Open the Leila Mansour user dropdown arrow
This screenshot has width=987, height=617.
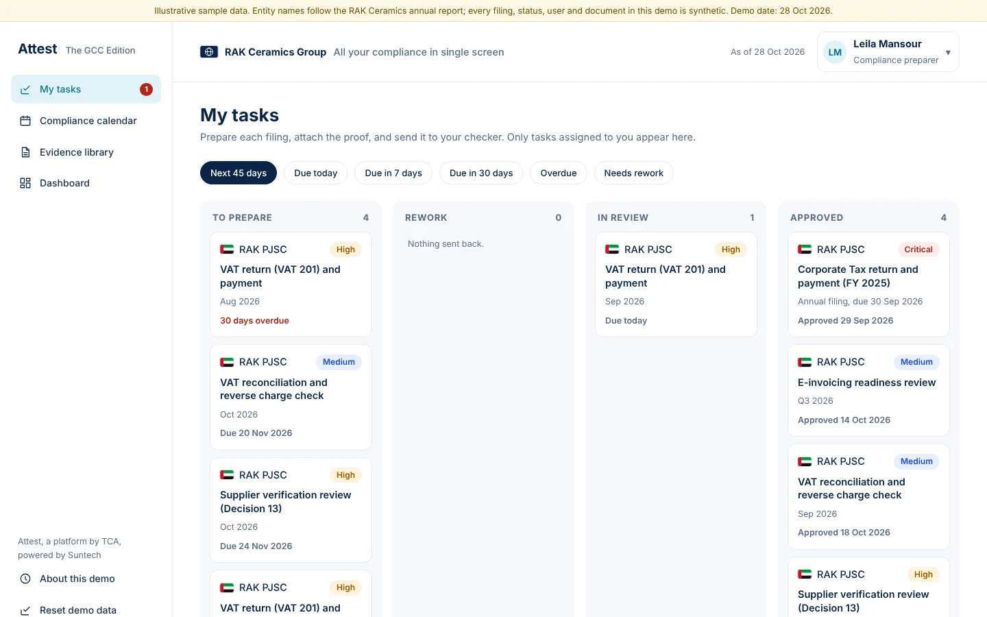[x=948, y=53]
